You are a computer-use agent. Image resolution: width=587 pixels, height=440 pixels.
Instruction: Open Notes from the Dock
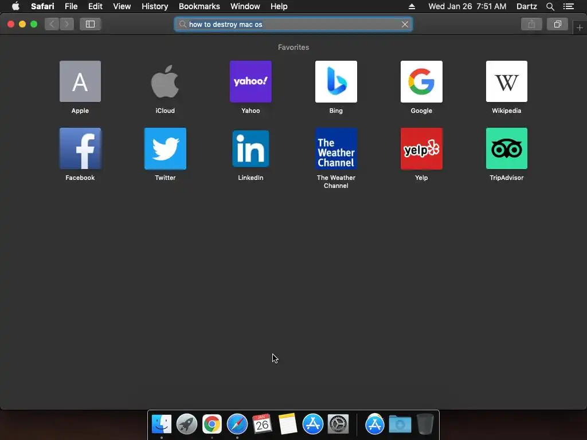tap(288, 424)
